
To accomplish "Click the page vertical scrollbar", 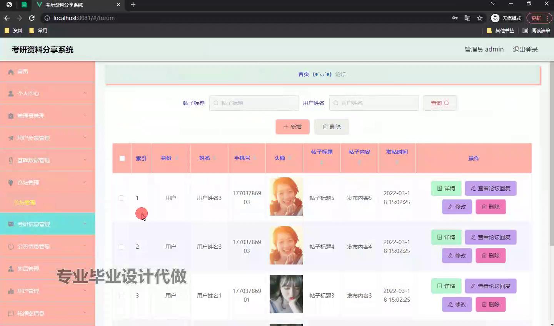I will (x=552, y=154).
